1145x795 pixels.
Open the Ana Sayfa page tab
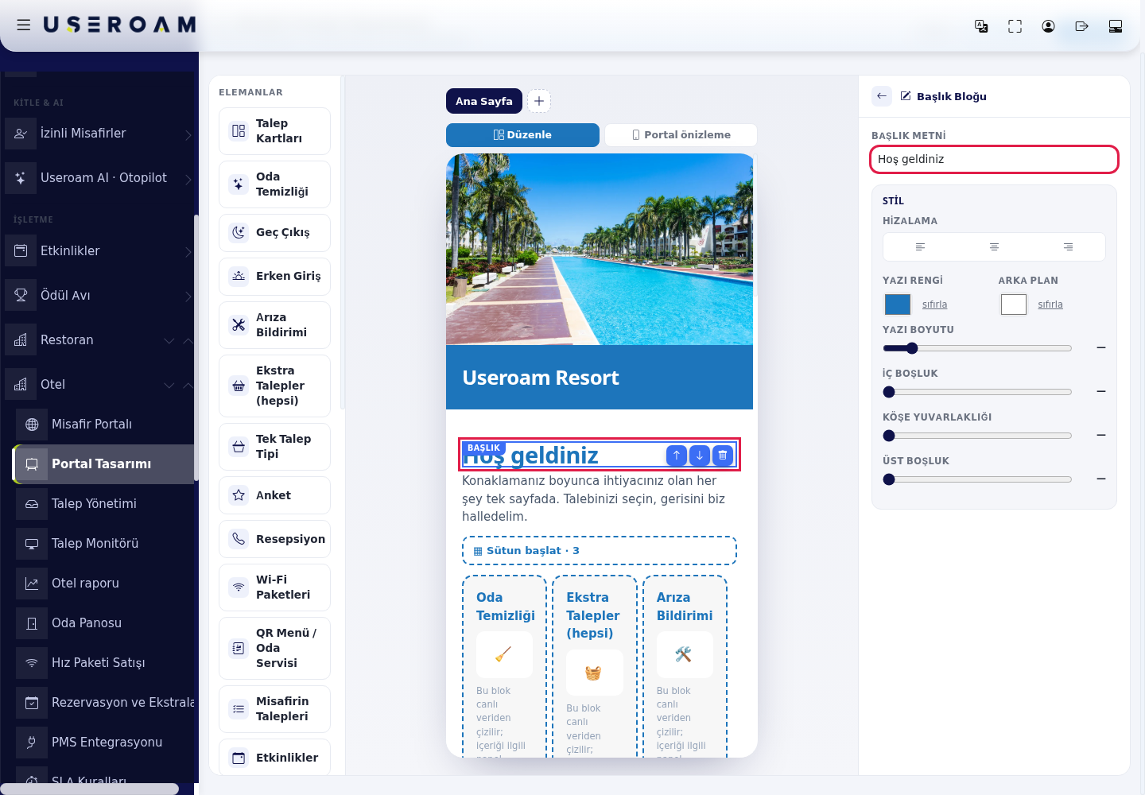(x=484, y=101)
